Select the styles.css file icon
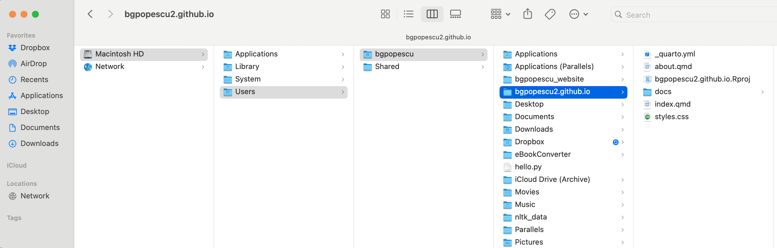Screen dimensions: 777x248 tap(647, 117)
